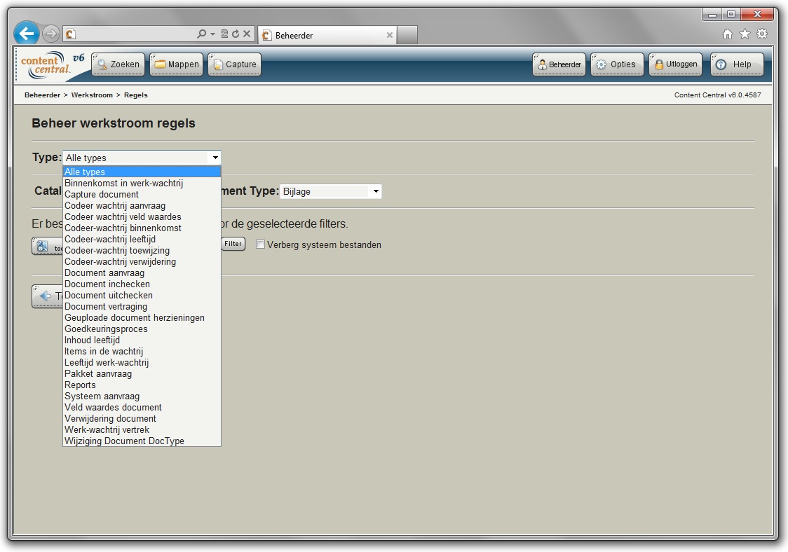Click the Zoeken search toolbar button
This screenshot has height=552, width=788.
click(x=118, y=64)
